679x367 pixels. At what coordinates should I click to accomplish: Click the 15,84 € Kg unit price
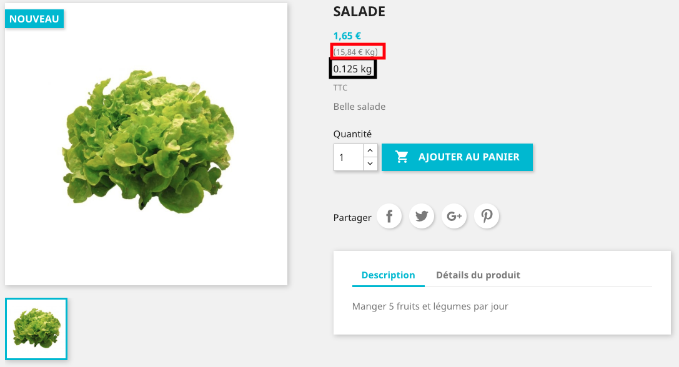coord(355,52)
